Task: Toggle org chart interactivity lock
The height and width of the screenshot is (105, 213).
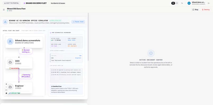Action: click(x=6, y=93)
